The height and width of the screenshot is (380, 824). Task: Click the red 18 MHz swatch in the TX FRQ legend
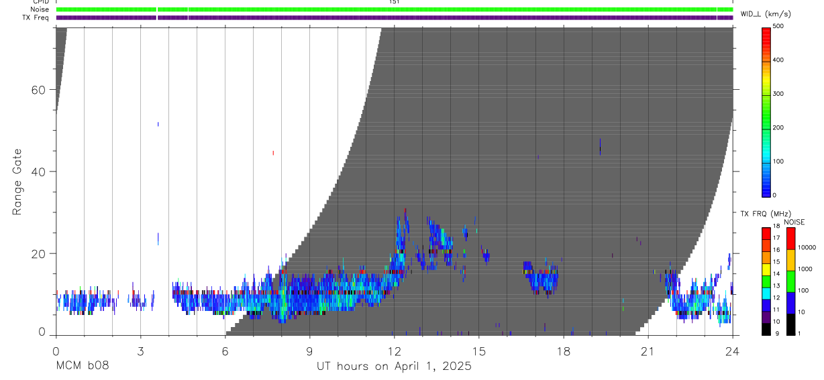tap(766, 233)
